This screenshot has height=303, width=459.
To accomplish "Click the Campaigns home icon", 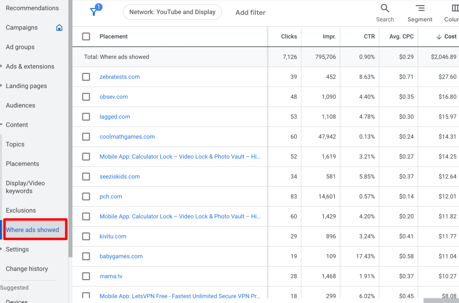I will click(x=59, y=28).
